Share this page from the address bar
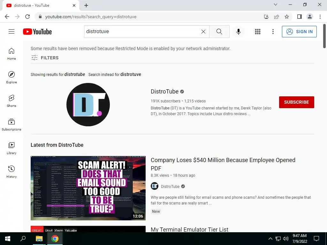Screen dimensions: 327x245 click(277, 17)
